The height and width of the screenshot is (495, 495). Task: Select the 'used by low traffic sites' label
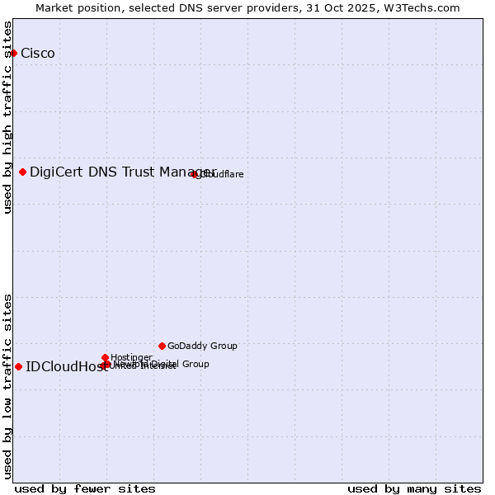tap(8, 386)
